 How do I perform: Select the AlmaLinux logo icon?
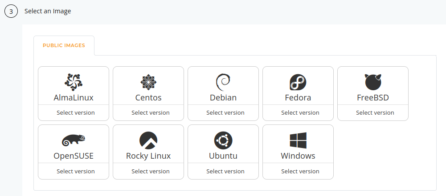74,82
